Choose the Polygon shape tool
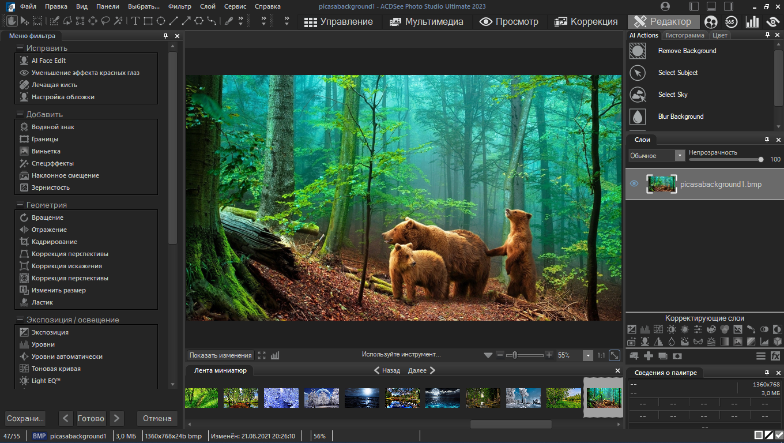The image size is (784, 443). (x=198, y=21)
